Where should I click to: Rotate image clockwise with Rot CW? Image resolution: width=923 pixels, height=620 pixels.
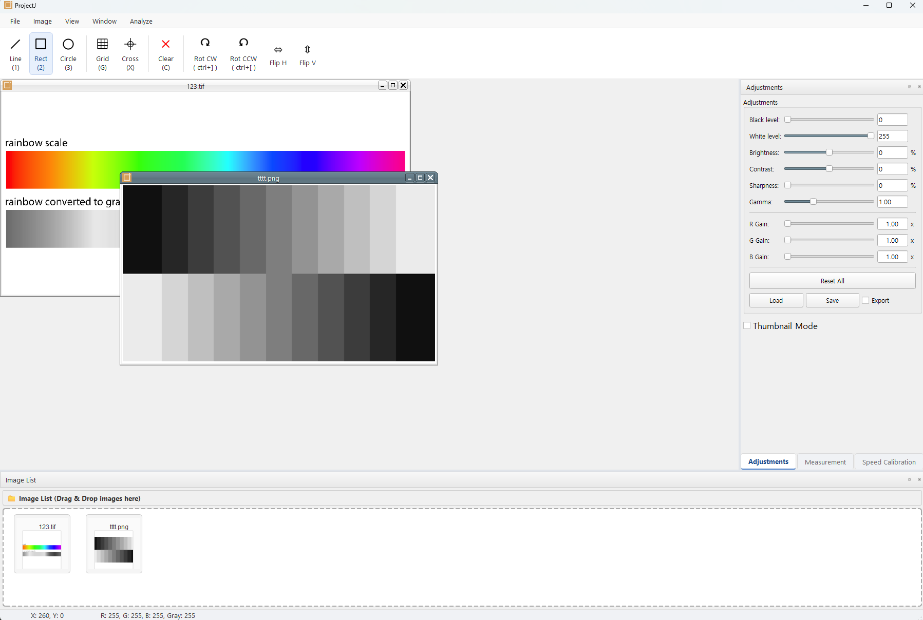[205, 53]
